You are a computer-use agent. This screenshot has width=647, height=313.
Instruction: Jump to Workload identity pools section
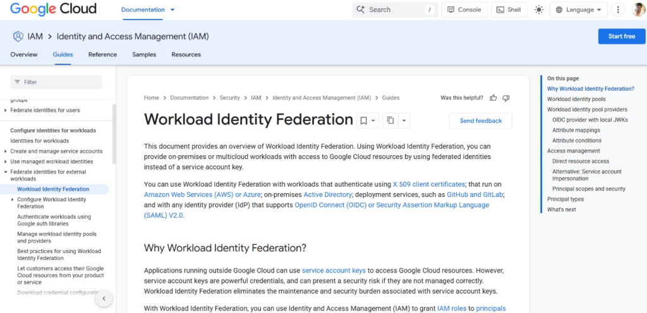[x=576, y=99]
